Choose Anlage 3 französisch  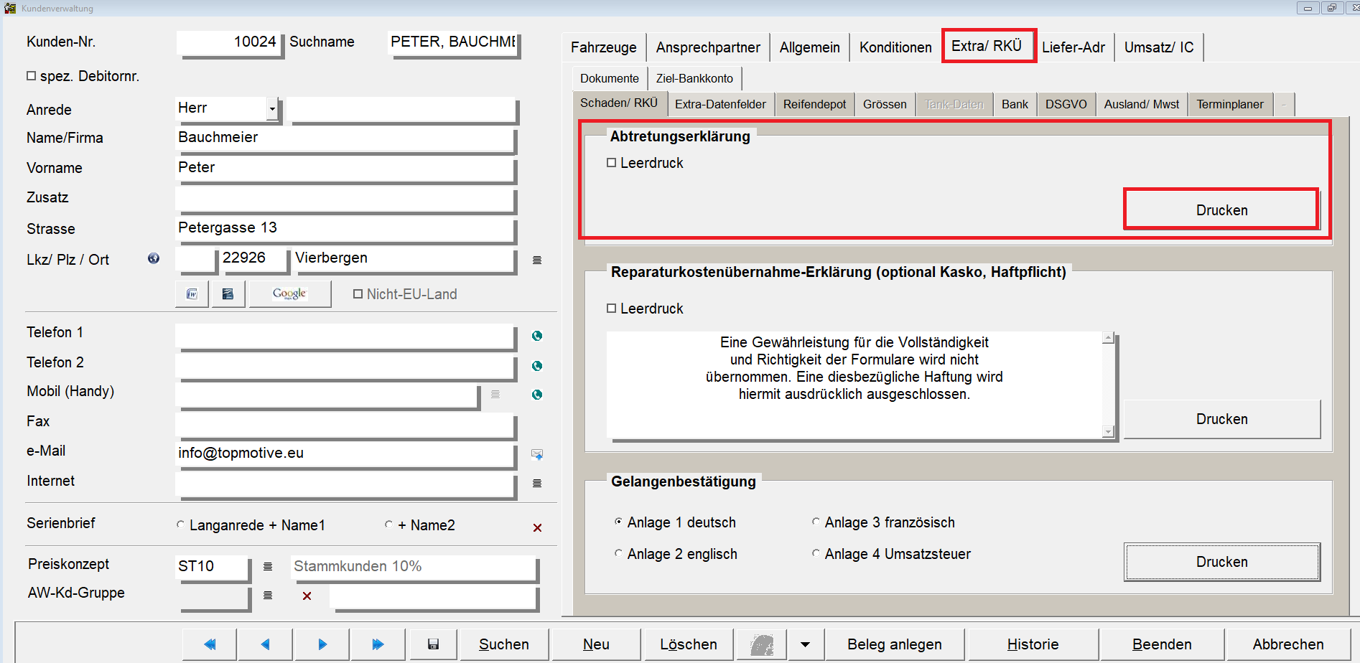coord(816,522)
